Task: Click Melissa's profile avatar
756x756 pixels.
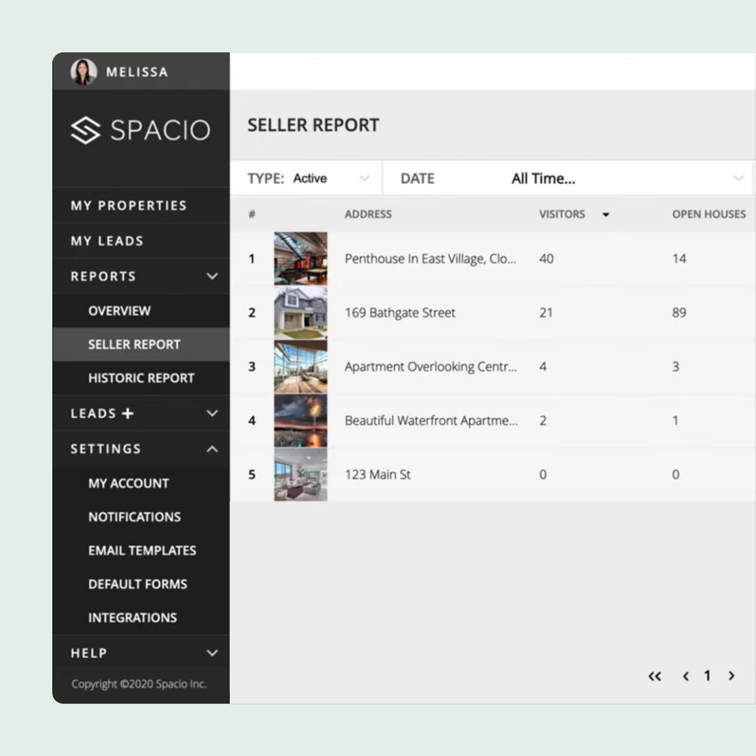Action: [x=84, y=72]
